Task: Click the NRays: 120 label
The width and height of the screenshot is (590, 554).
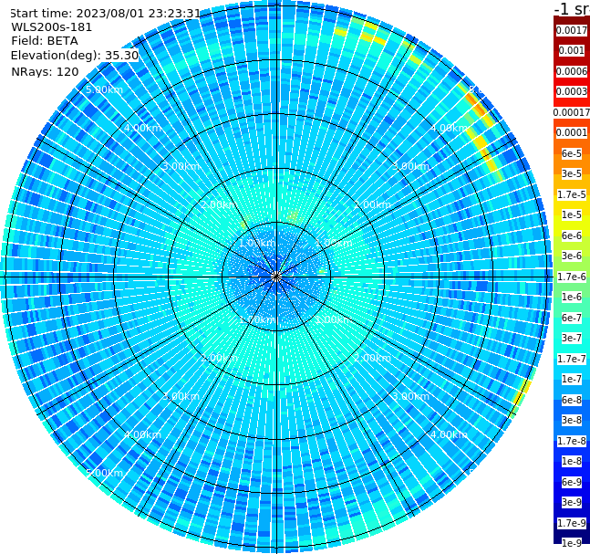Action: coord(45,71)
